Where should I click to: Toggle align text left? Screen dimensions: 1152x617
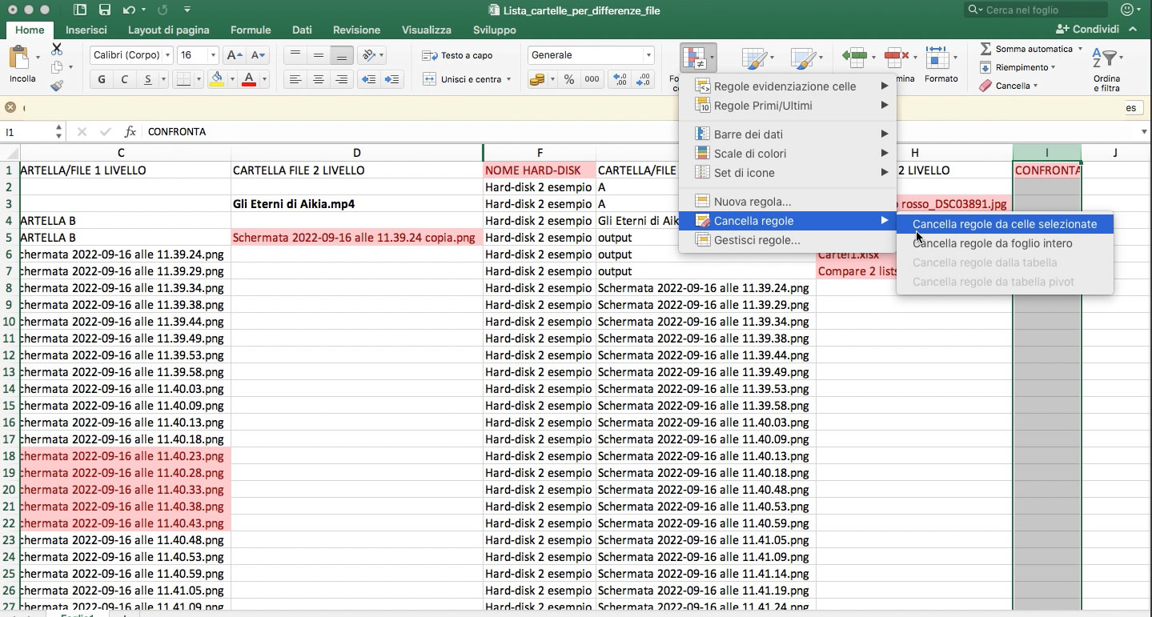tap(295, 79)
